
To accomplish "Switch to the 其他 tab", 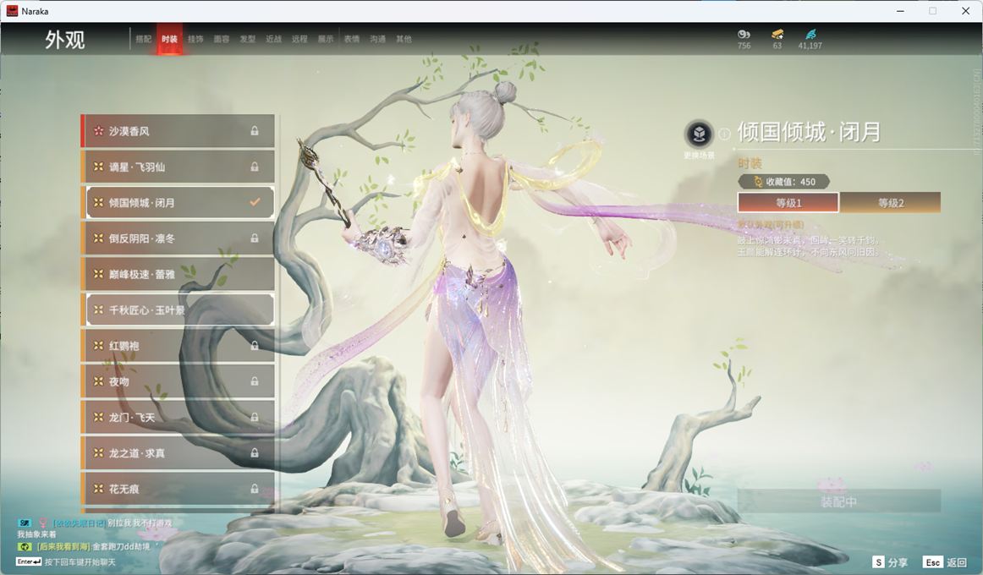I will [404, 39].
